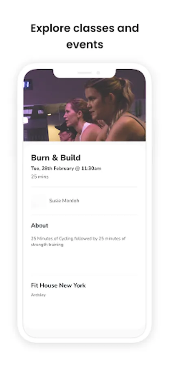Image resolution: width=169 pixels, height=367 pixels.
Task: Tap the 11:30am start time
Action: coord(91,168)
